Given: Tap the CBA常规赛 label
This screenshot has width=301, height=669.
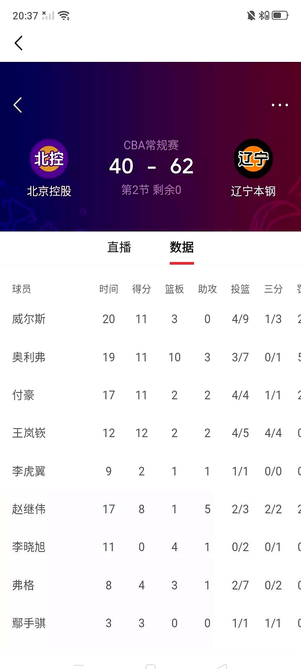Looking at the screenshot, I should pos(151,145).
